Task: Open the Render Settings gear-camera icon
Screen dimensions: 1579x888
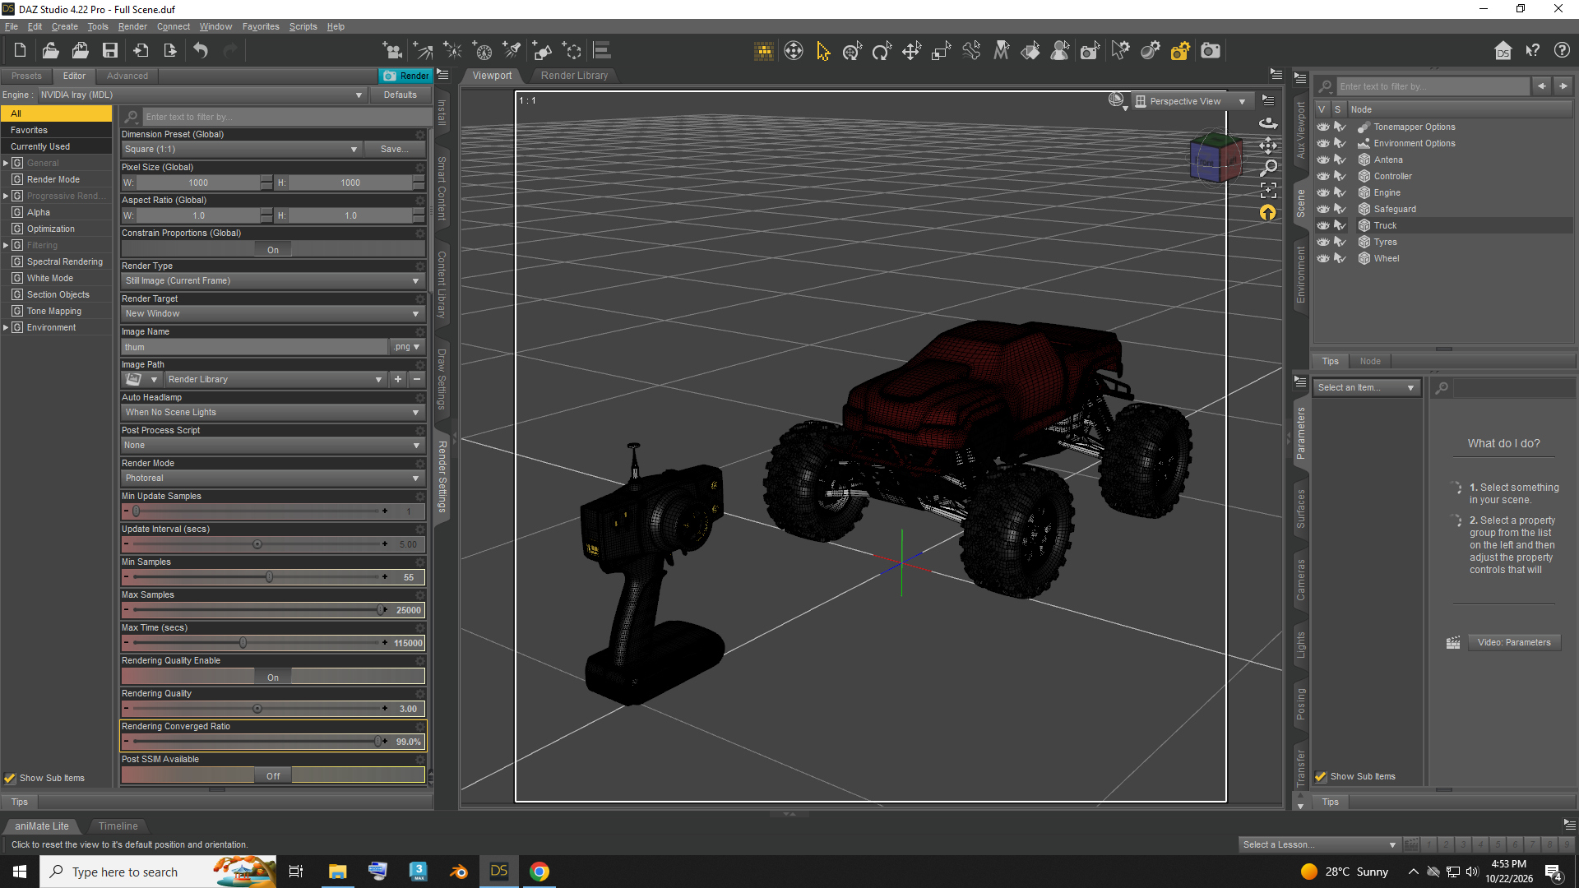Action: (x=1180, y=51)
